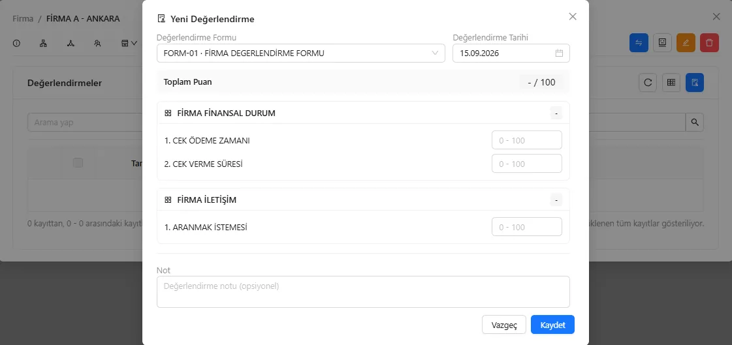Open the Değerlendirme Formu dropdown
The height and width of the screenshot is (345, 732).
coord(300,53)
